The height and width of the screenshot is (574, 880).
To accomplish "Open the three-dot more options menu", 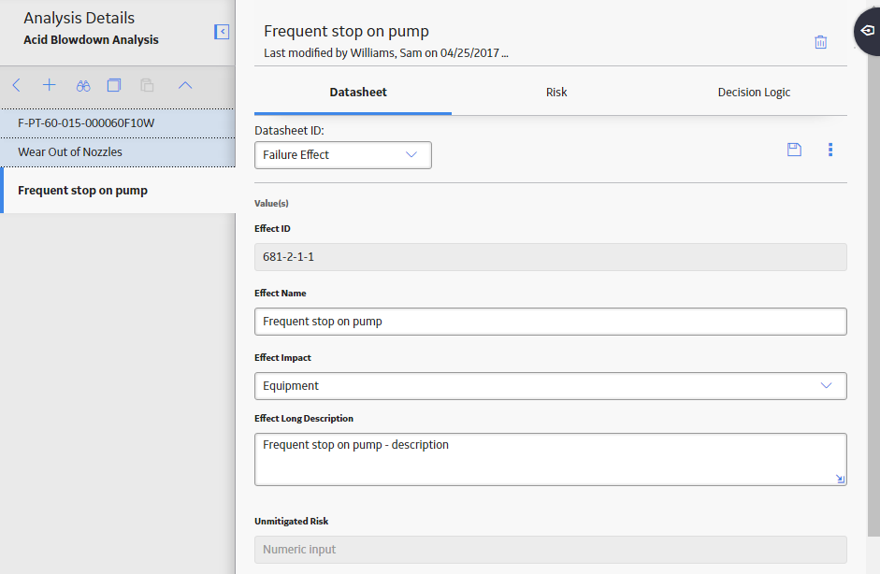I will click(x=830, y=150).
